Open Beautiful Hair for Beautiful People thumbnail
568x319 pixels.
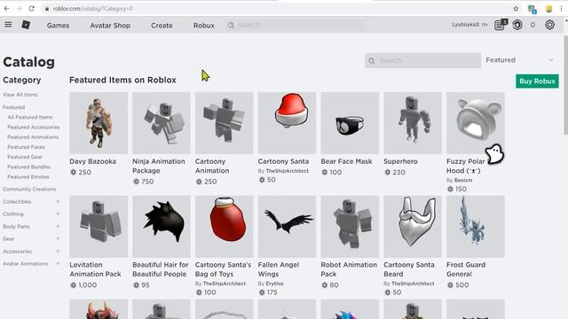point(162,227)
